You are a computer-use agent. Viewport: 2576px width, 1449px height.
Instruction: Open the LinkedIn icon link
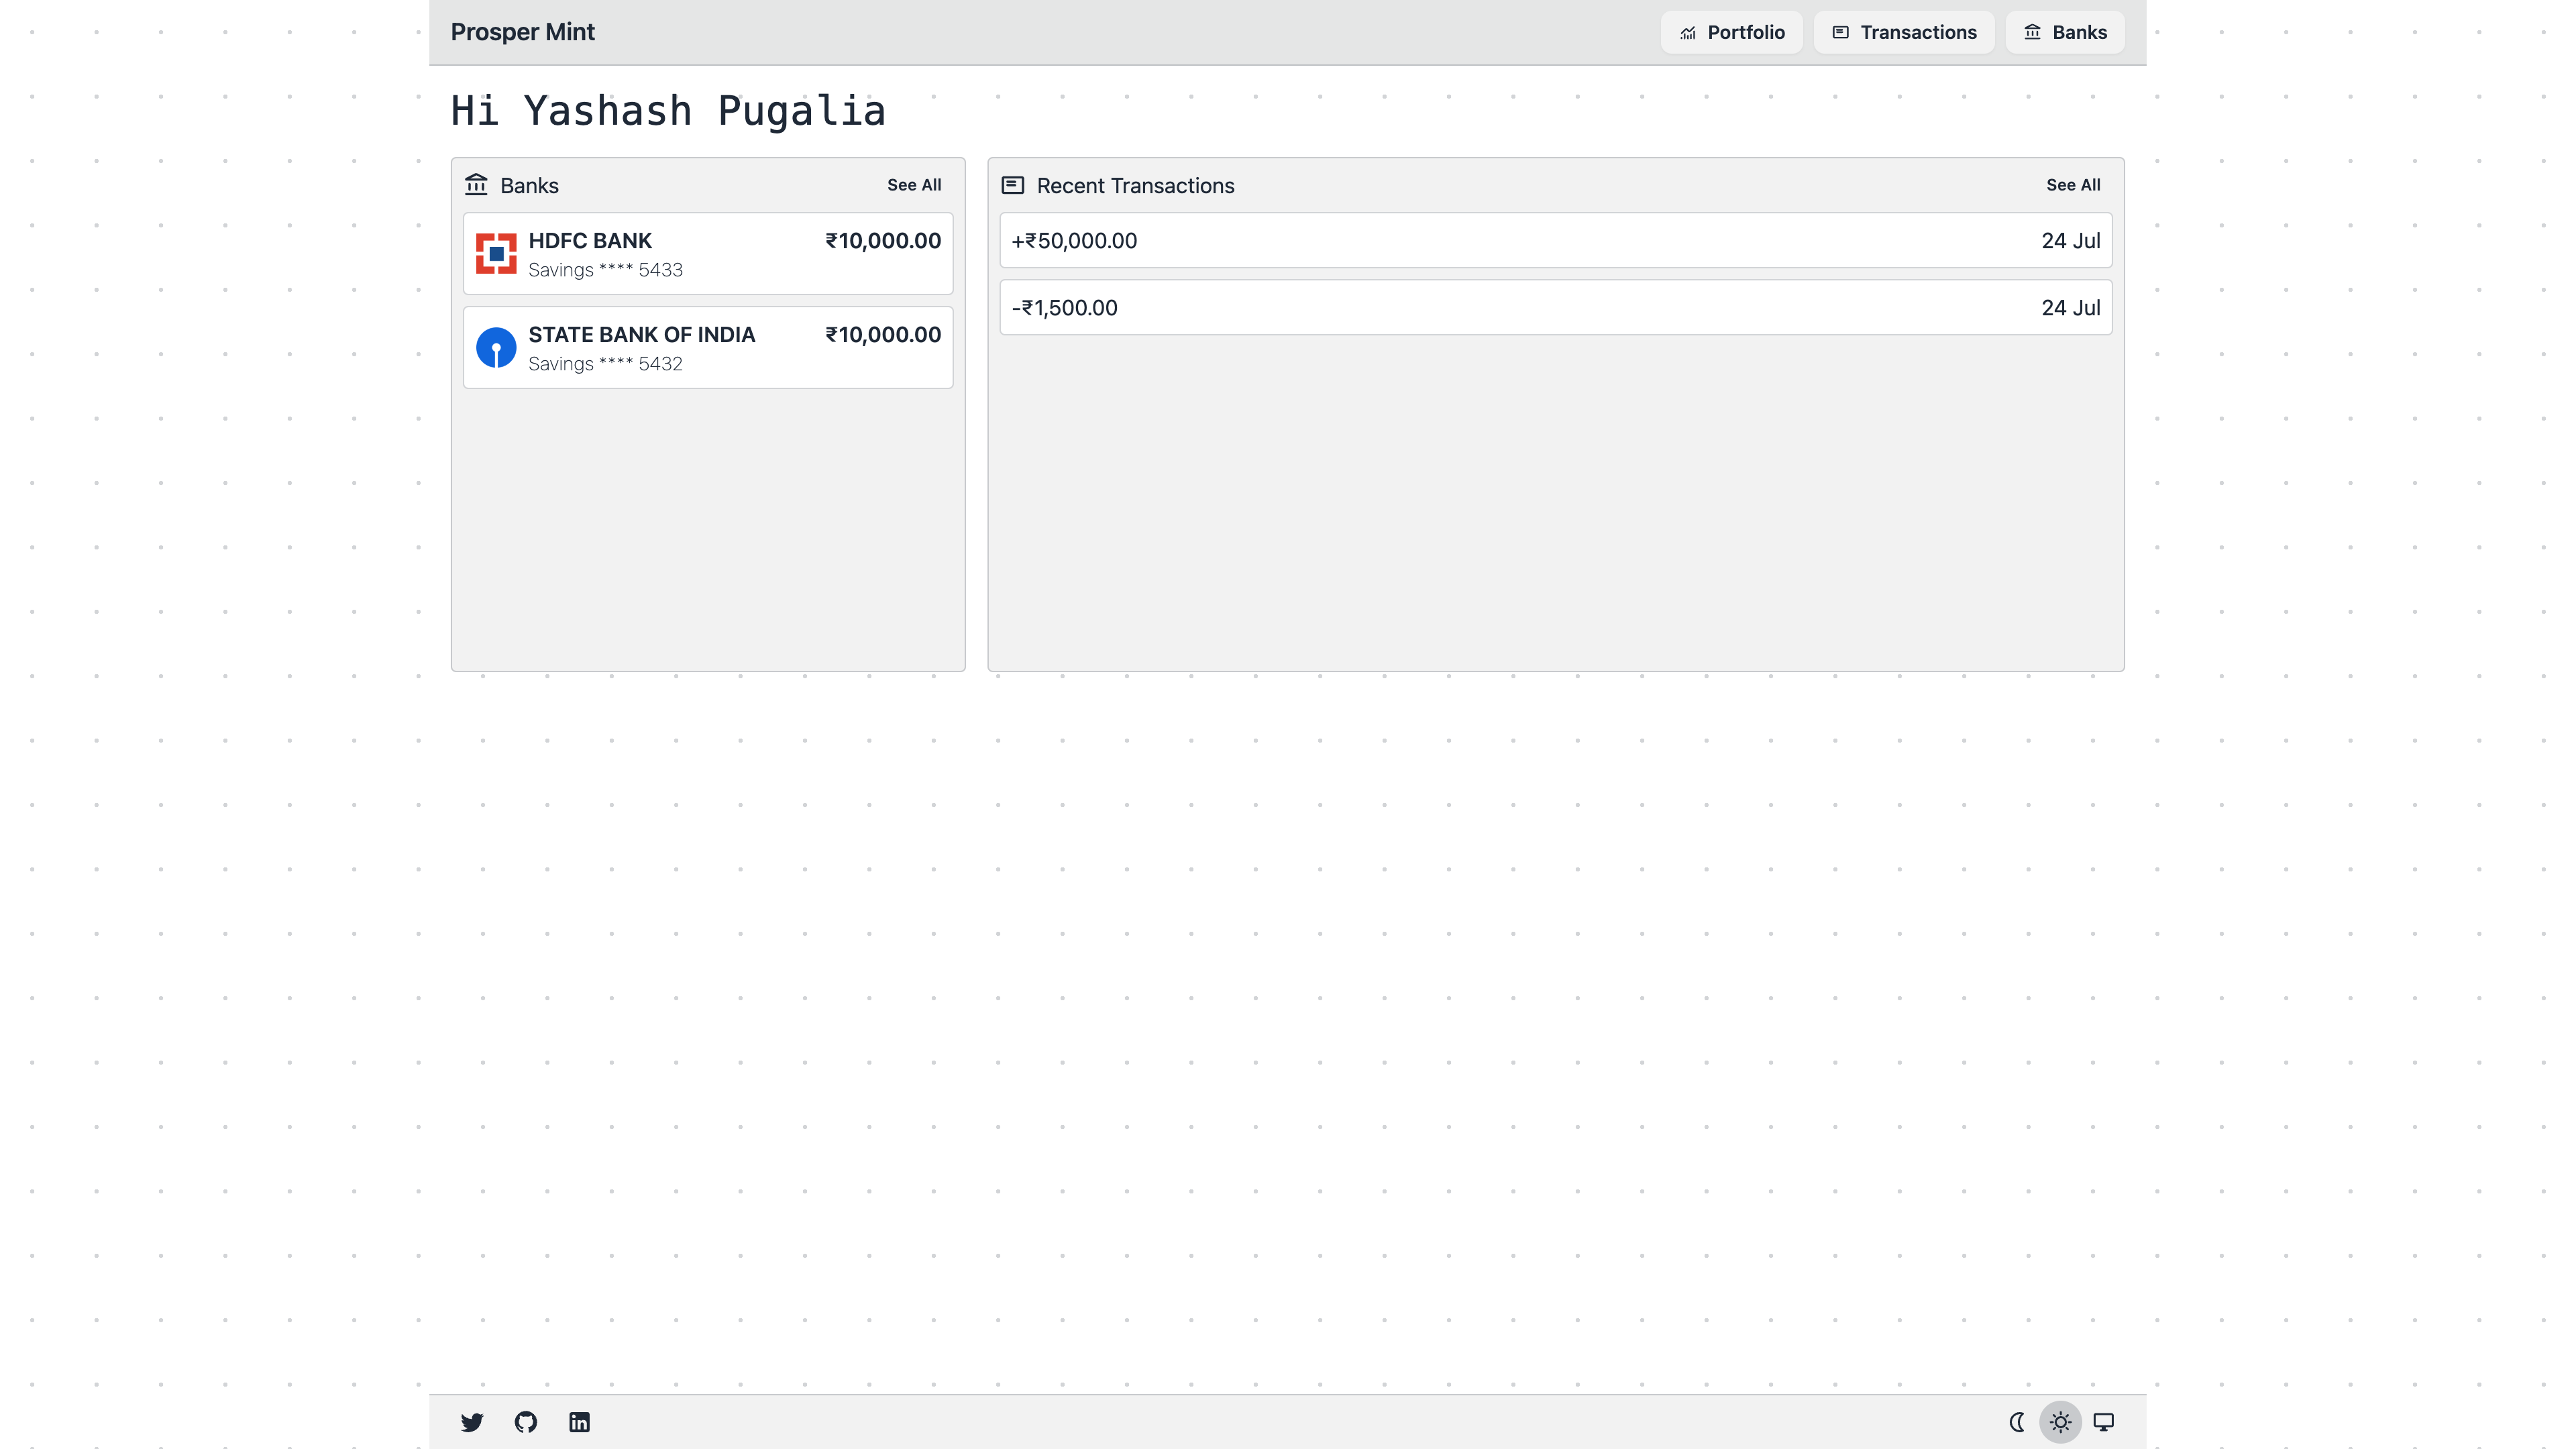pos(579,1422)
